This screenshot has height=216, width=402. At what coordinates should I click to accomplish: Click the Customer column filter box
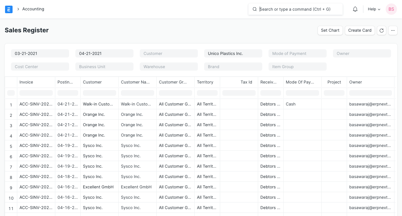click(99, 93)
